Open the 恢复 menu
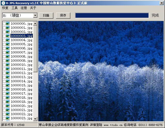Viewport: 165px width, 128px height. click(x=5, y=8)
